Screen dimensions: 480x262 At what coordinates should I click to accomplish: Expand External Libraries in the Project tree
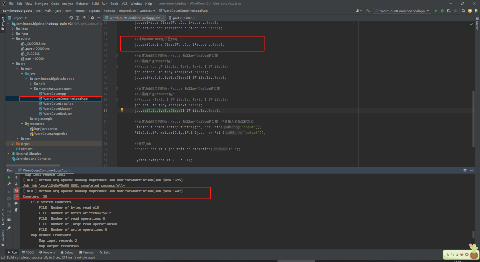tap(8, 154)
